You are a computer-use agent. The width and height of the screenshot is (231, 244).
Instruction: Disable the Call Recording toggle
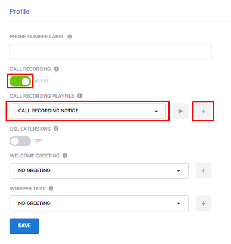[20, 81]
